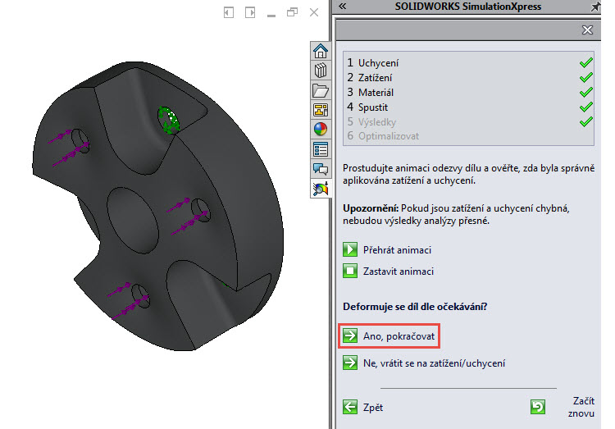Click previous-pane arrow in viewport header
This screenshot has height=429, width=615.
(x=229, y=12)
